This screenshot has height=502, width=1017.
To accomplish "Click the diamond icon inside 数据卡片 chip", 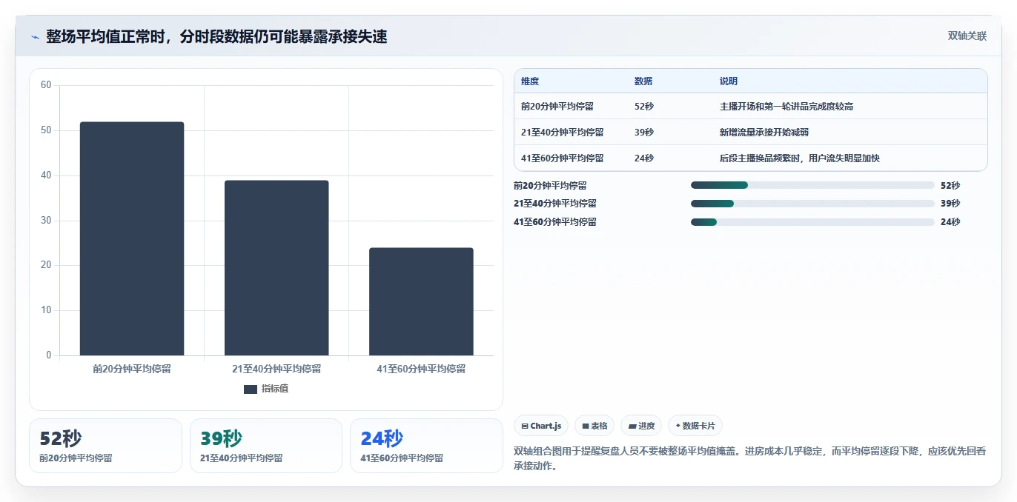I will [x=678, y=426].
